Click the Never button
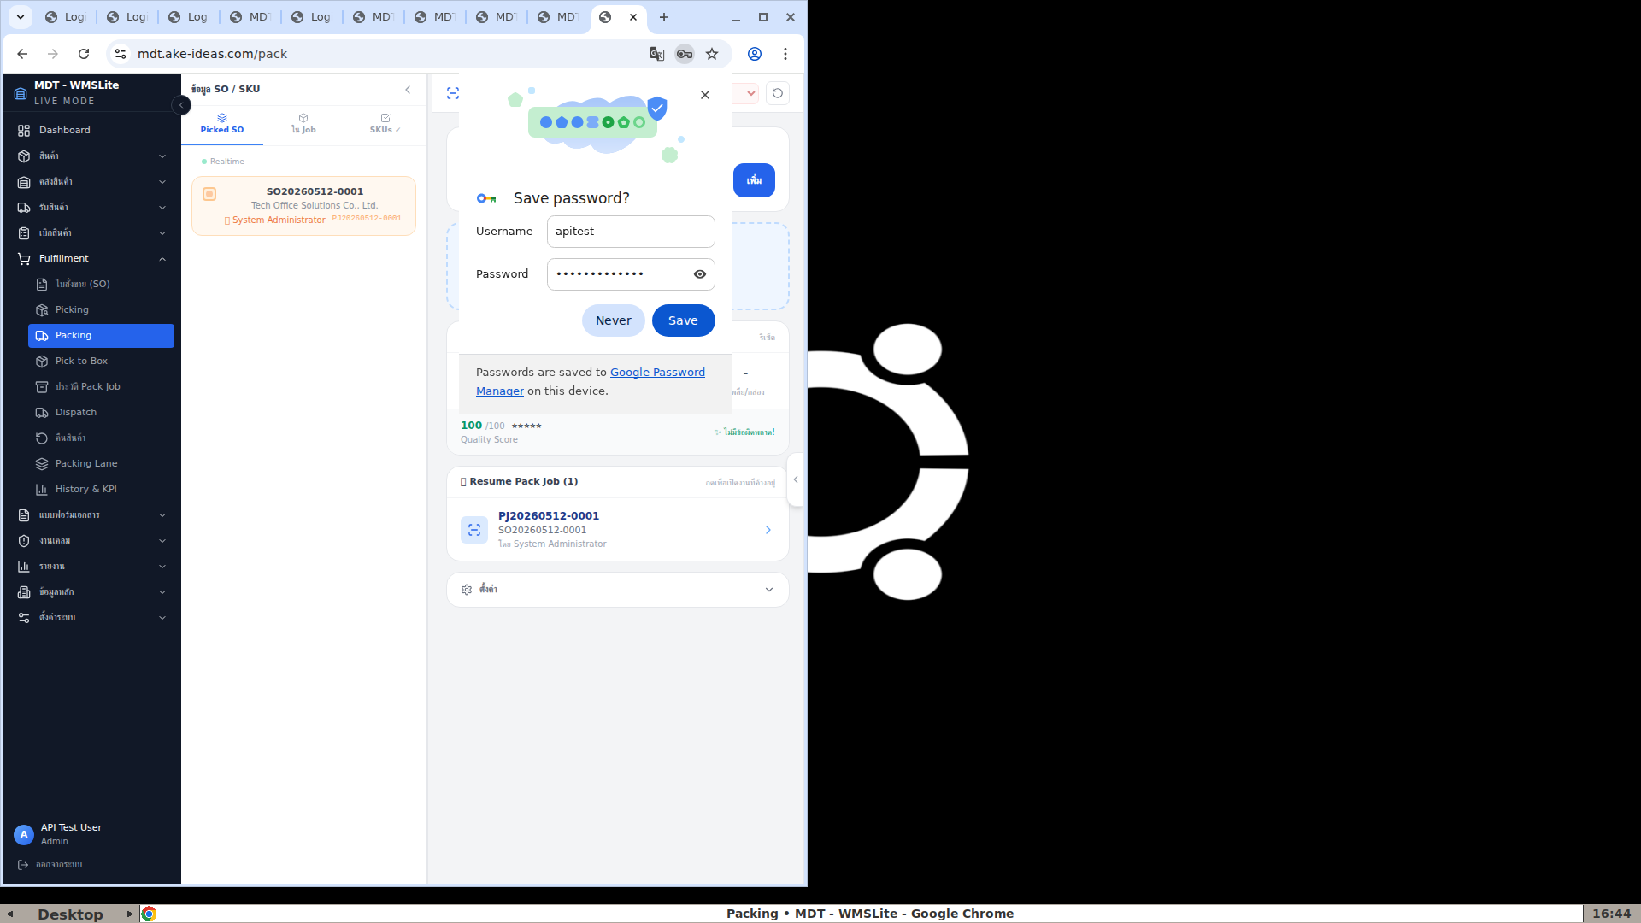Viewport: 1641px width, 923px height. click(614, 320)
